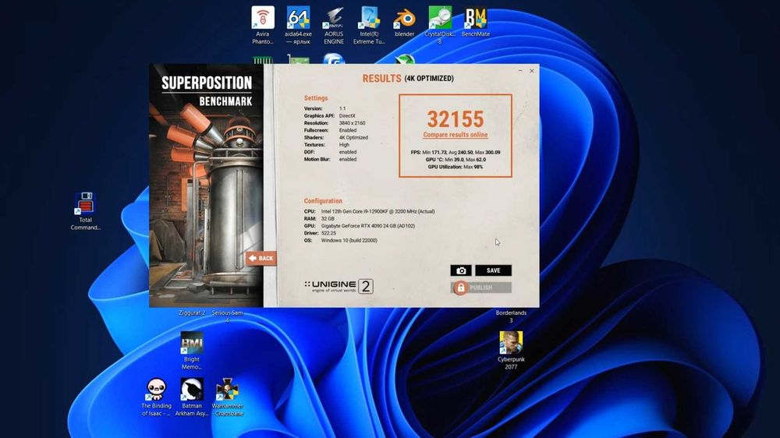Open Compare results online link
Screen dimensions: 780x438
click(x=456, y=135)
